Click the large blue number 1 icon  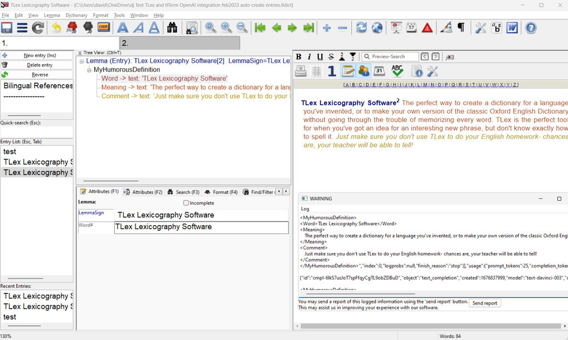tap(332, 71)
